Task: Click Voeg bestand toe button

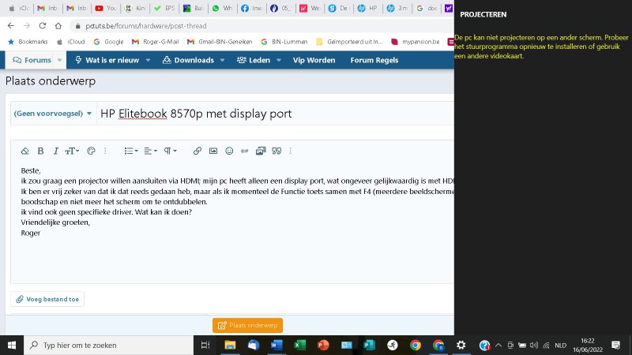Action: pos(47,299)
